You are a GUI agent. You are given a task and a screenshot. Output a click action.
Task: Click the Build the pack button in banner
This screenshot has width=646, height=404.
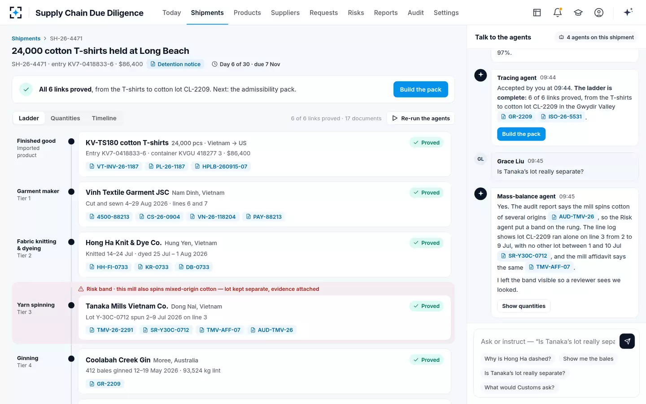tap(421, 89)
